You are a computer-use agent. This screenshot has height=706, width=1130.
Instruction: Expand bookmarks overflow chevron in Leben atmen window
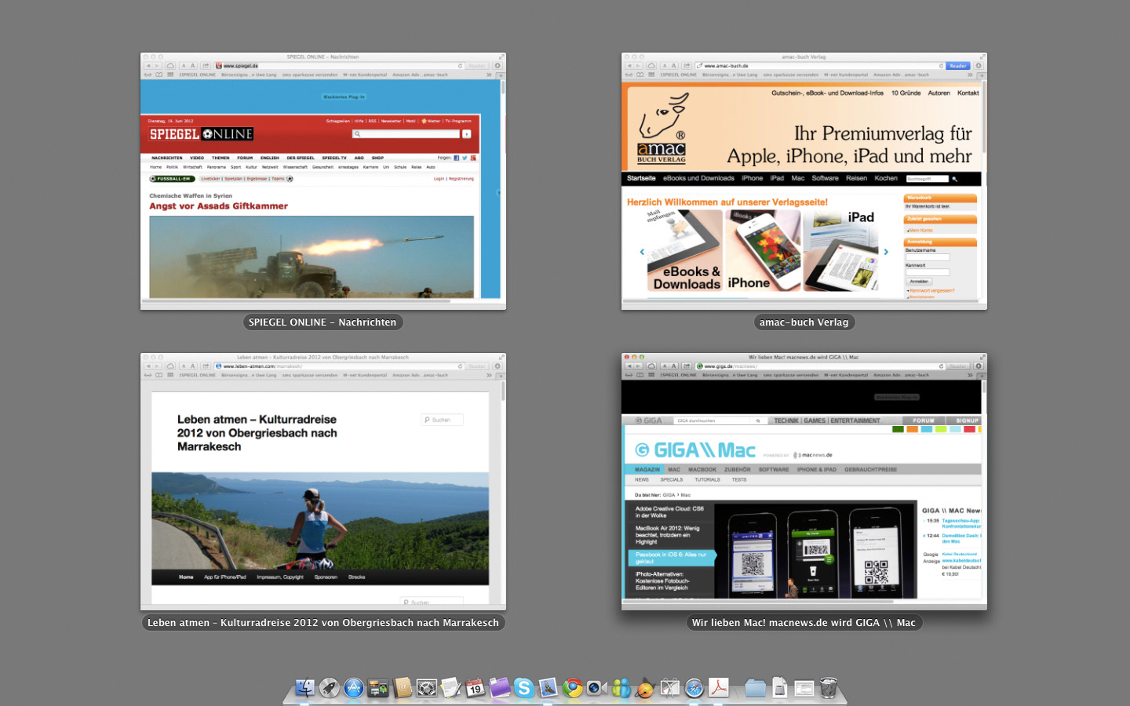click(489, 375)
